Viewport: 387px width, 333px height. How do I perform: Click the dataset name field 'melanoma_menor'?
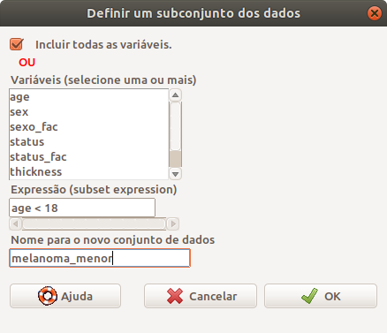(x=100, y=258)
